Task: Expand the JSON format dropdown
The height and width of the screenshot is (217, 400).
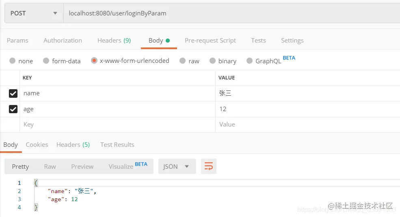Action: click(x=177, y=166)
